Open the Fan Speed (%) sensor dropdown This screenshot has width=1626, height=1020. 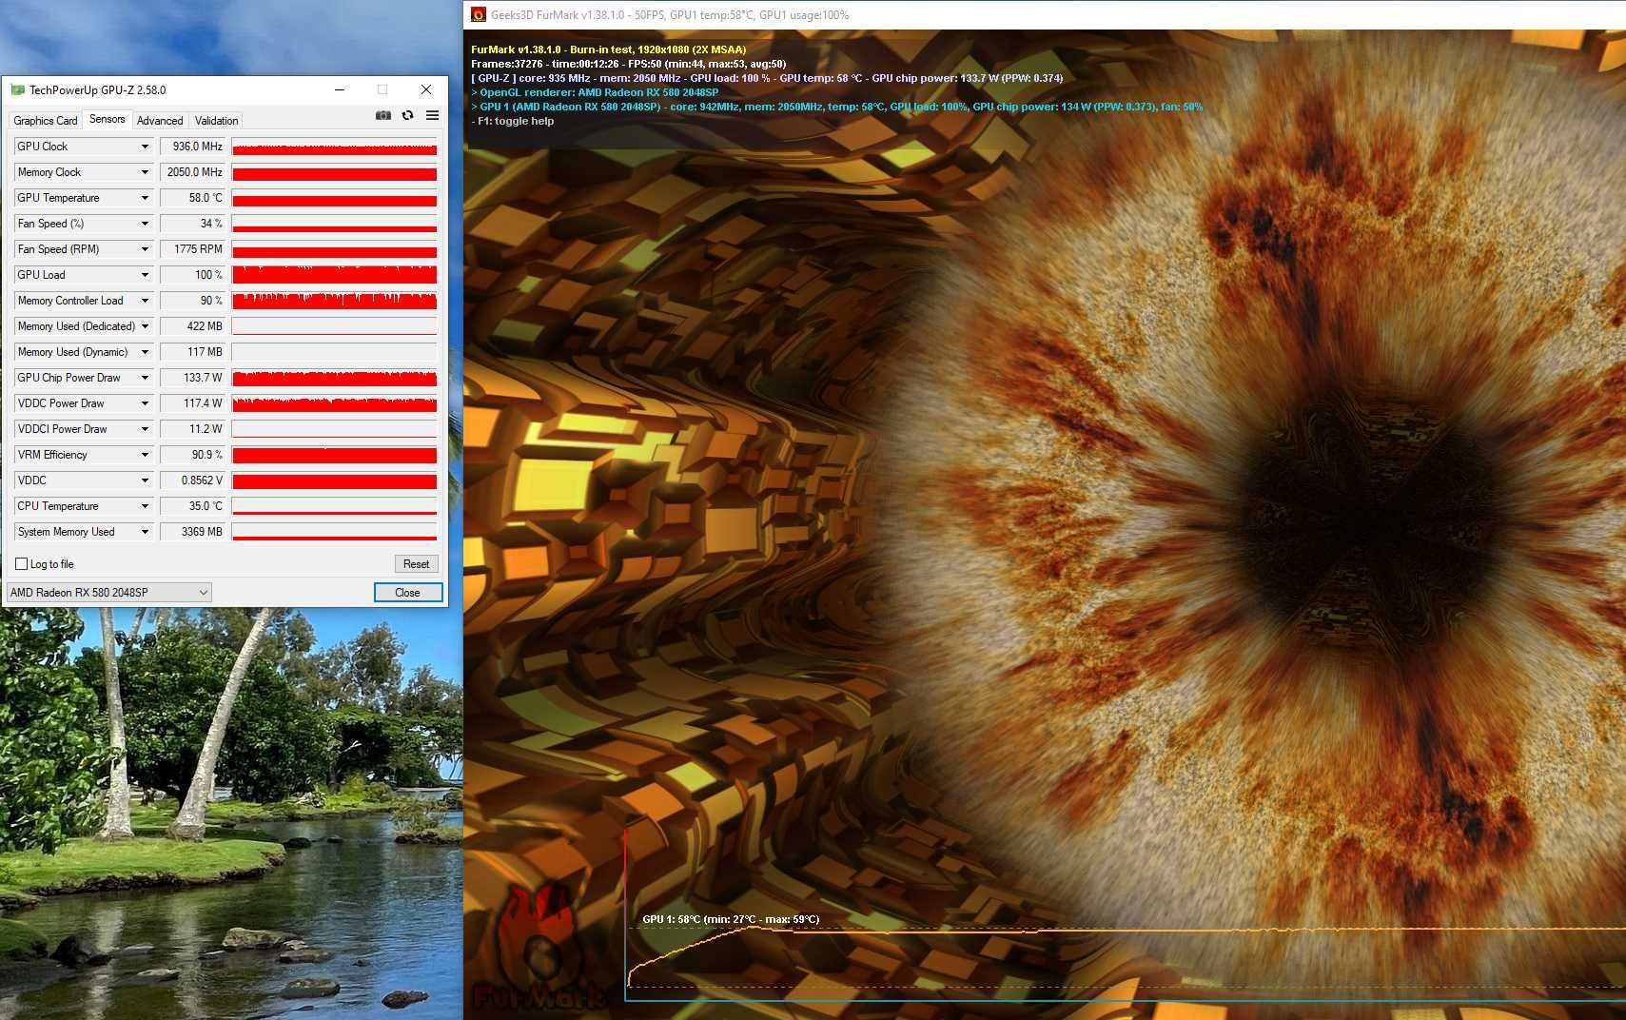145,224
